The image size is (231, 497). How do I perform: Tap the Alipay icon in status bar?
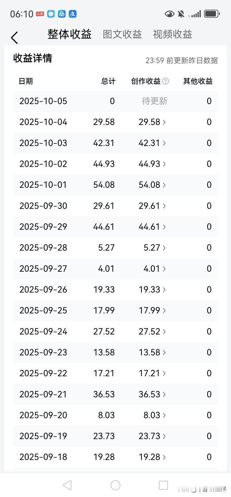point(73,14)
